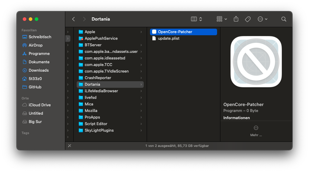309x172 pixels.
Task: Select the Mozilla folder
Action: click(110, 111)
